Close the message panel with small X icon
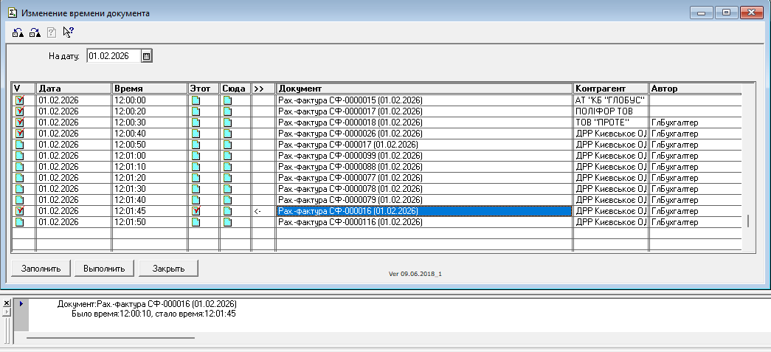 tap(7, 303)
